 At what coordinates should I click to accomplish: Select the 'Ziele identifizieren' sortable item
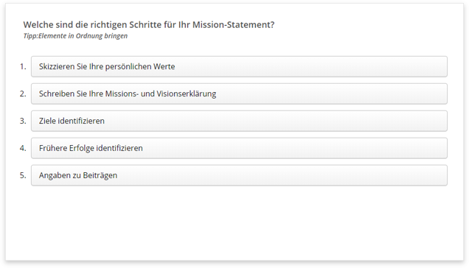point(239,121)
